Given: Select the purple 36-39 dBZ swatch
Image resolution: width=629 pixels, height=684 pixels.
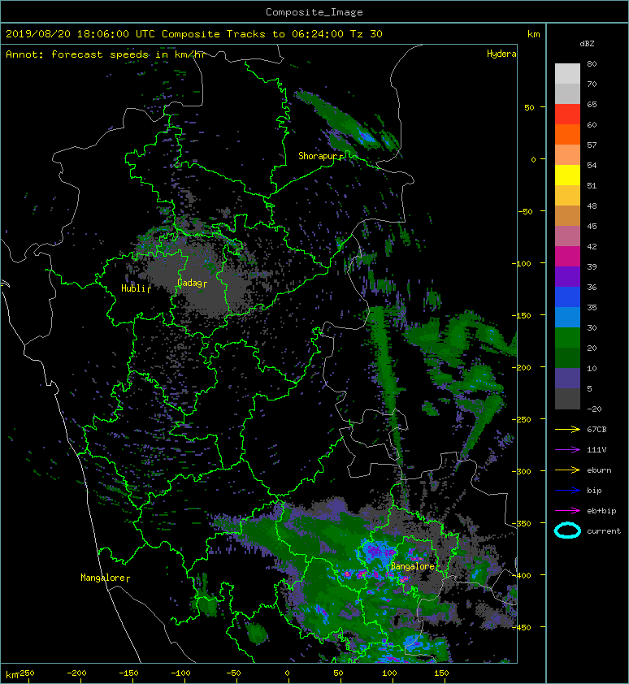Looking at the screenshot, I should (x=567, y=277).
